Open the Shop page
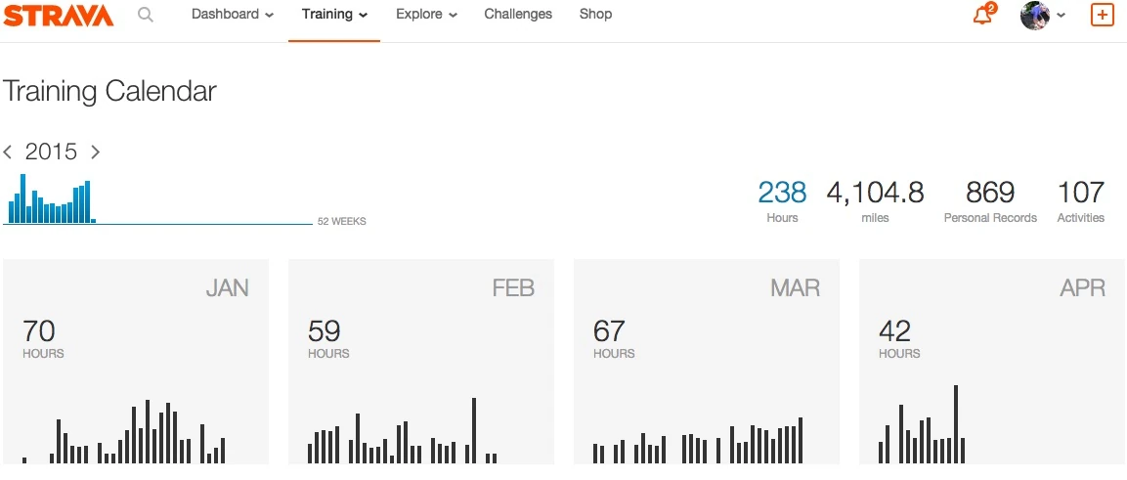The image size is (1127, 480). point(595,15)
